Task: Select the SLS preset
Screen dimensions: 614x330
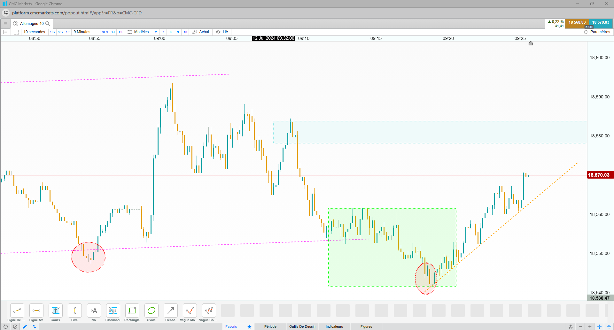Action: (x=105, y=32)
